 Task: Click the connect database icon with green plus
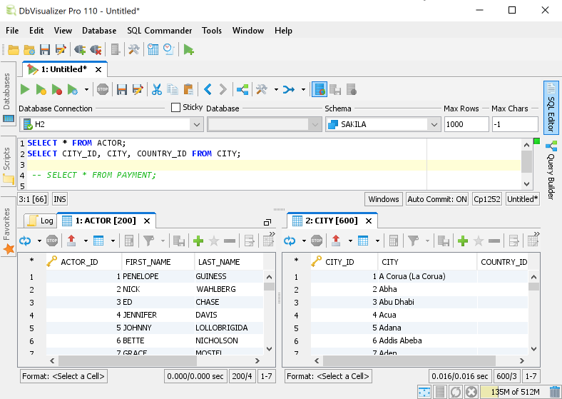point(80,49)
